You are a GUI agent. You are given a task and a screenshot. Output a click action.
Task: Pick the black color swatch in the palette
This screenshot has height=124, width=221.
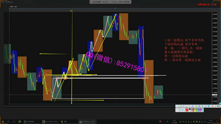coord(190,109)
